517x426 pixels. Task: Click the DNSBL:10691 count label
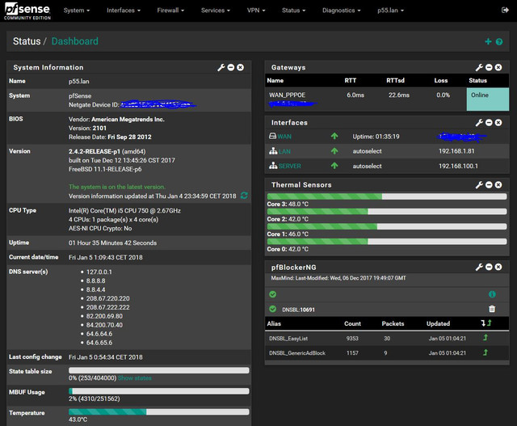click(298, 310)
